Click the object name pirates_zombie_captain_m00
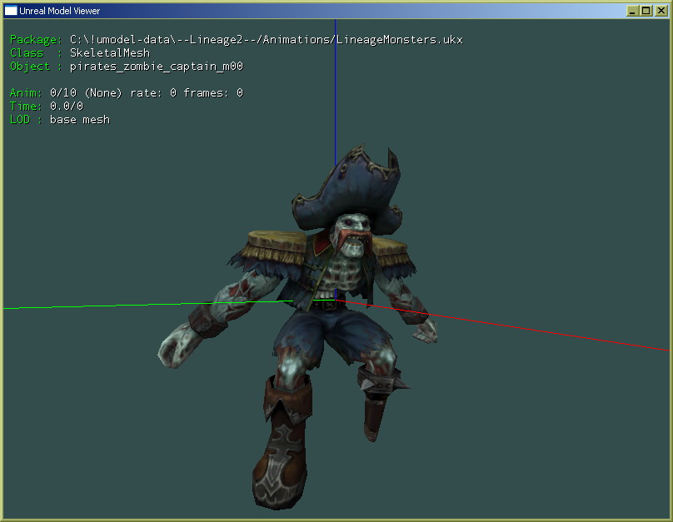This screenshot has width=673, height=522. (157, 67)
